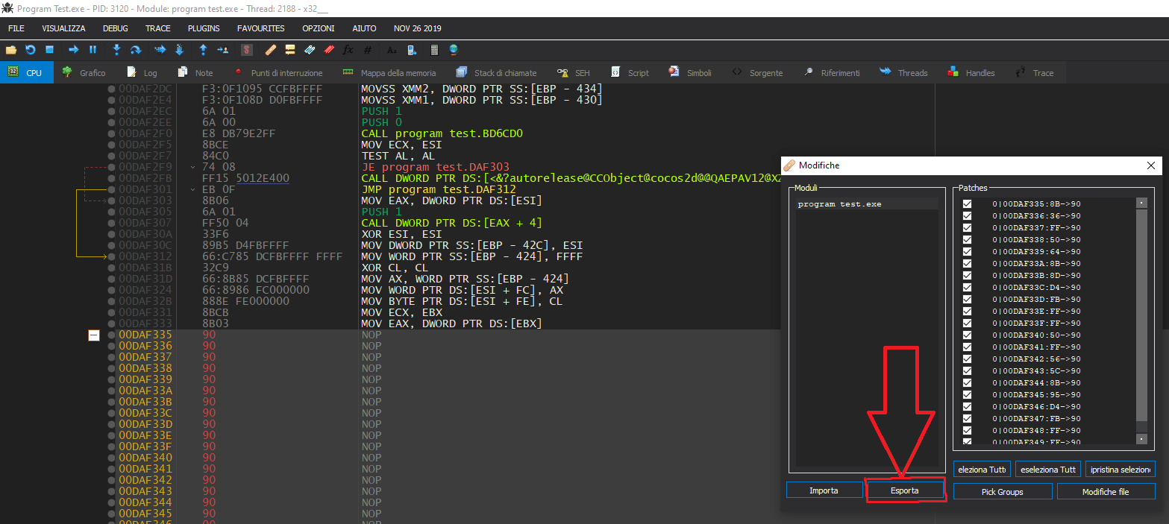Click the Run arrow icon

click(x=74, y=50)
